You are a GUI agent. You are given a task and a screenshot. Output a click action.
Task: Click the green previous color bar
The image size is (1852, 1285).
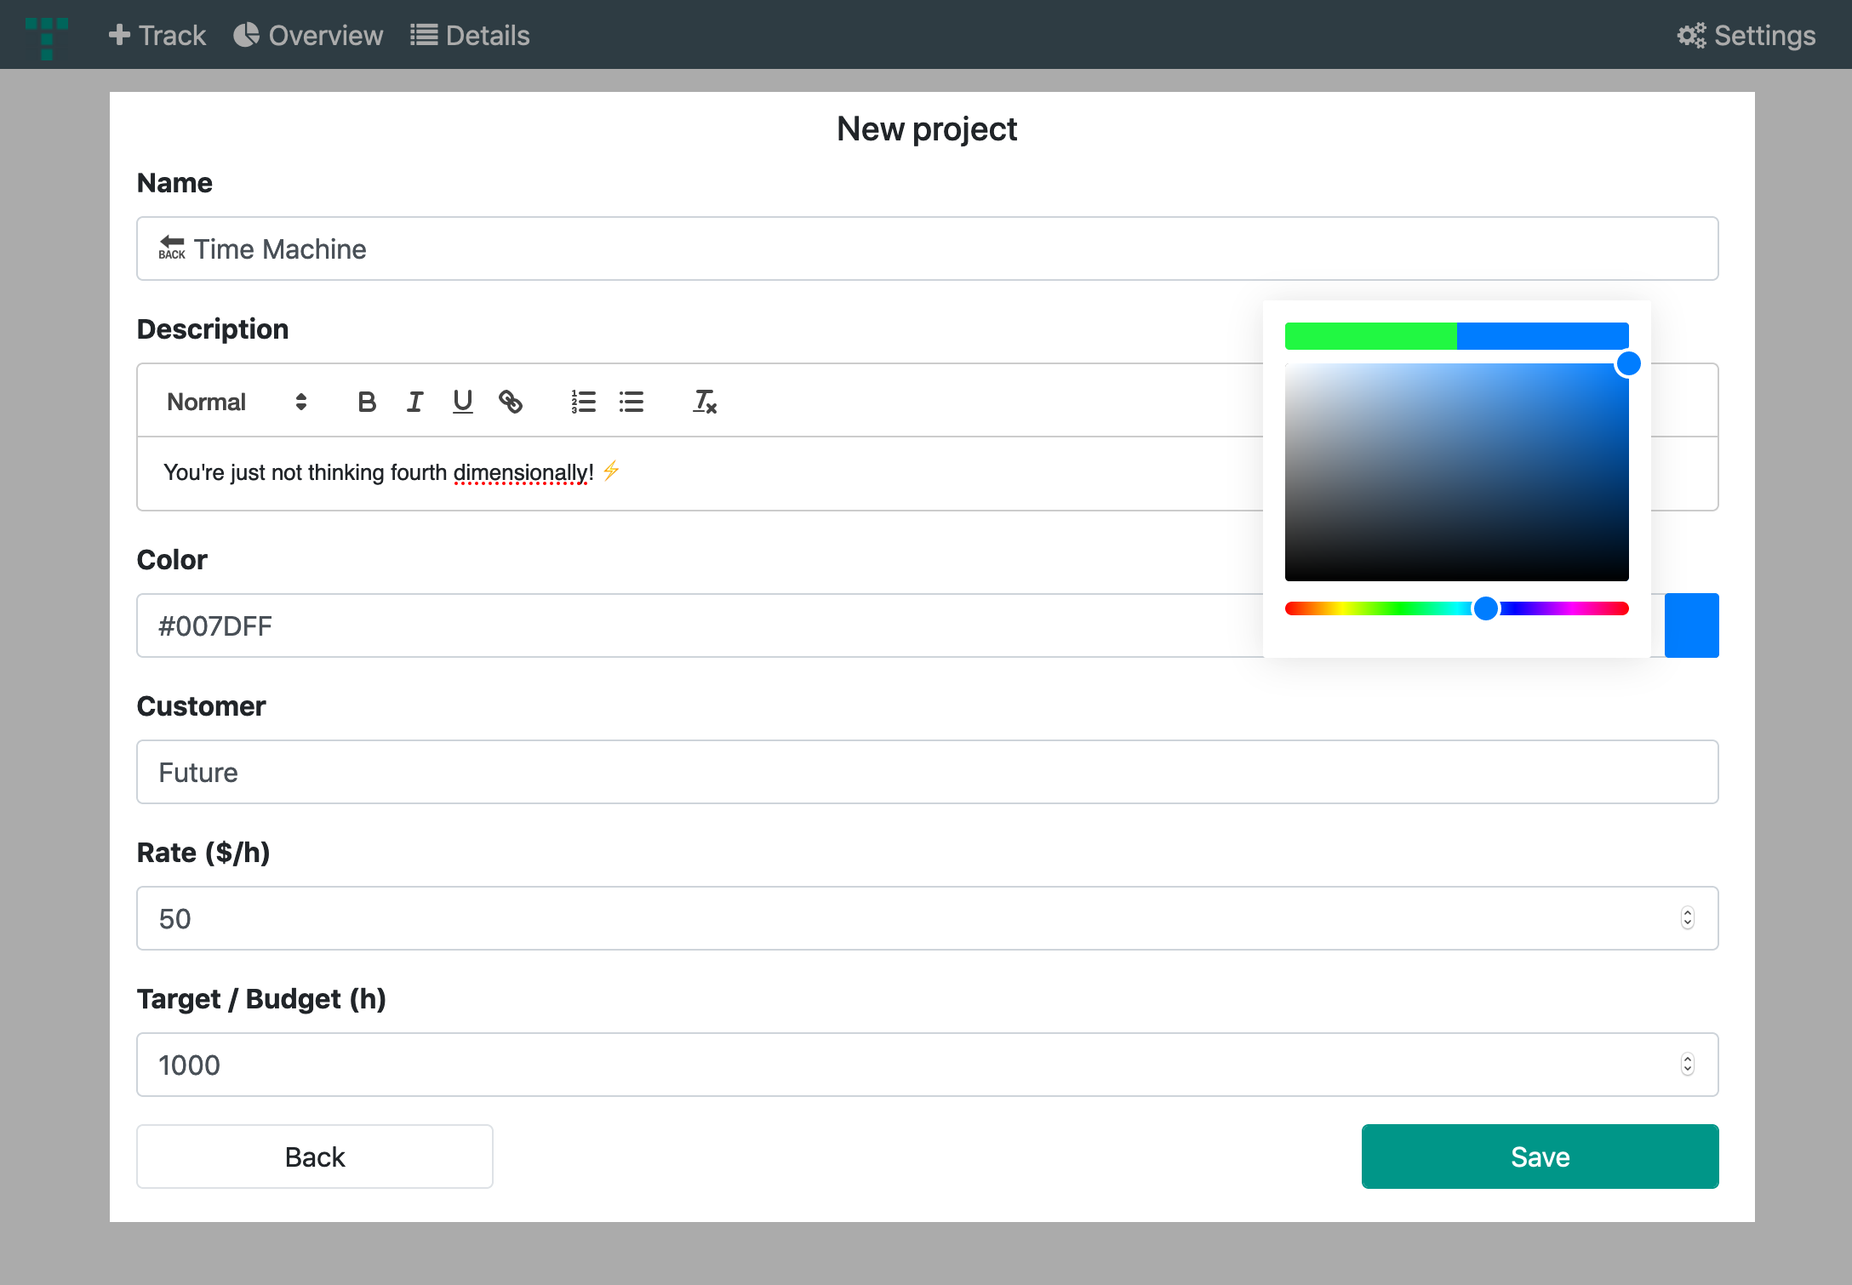(x=1370, y=336)
